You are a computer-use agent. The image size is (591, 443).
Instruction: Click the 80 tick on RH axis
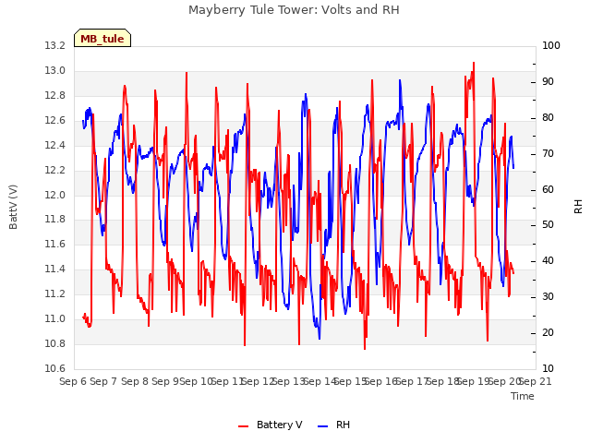click(548, 118)
